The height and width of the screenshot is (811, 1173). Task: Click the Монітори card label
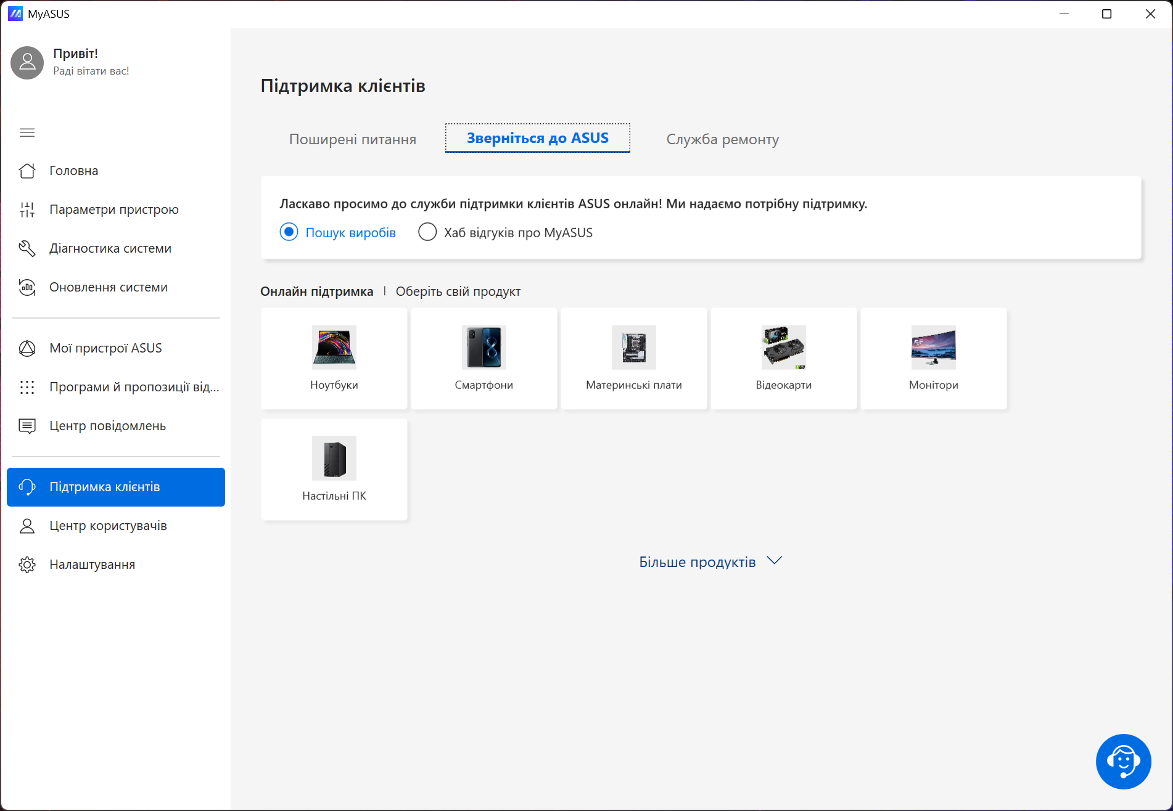click(934, 385)
